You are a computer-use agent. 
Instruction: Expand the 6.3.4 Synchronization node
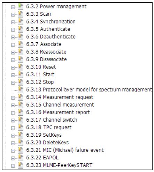[13, 22]
